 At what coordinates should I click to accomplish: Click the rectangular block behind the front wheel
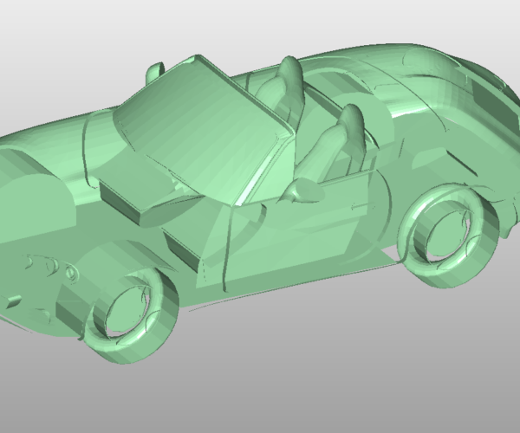(182, 245)
